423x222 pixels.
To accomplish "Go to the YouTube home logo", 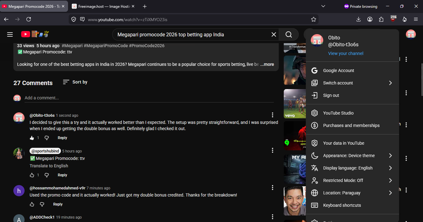I will 35,34.
